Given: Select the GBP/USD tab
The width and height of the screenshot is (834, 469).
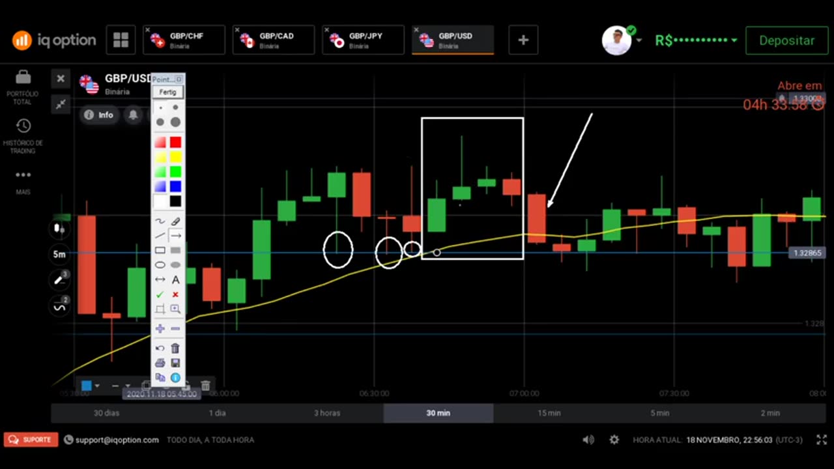Looking at the screenshot, I should pos(453,40).
